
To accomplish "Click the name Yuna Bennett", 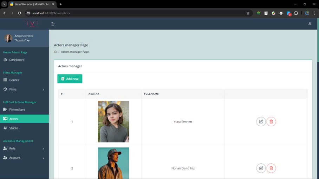I will click(x=183, y=121).
